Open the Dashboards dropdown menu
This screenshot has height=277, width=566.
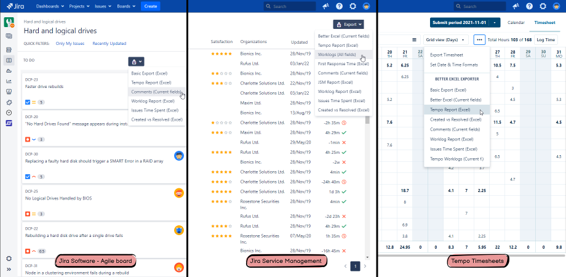click(50, 6)
